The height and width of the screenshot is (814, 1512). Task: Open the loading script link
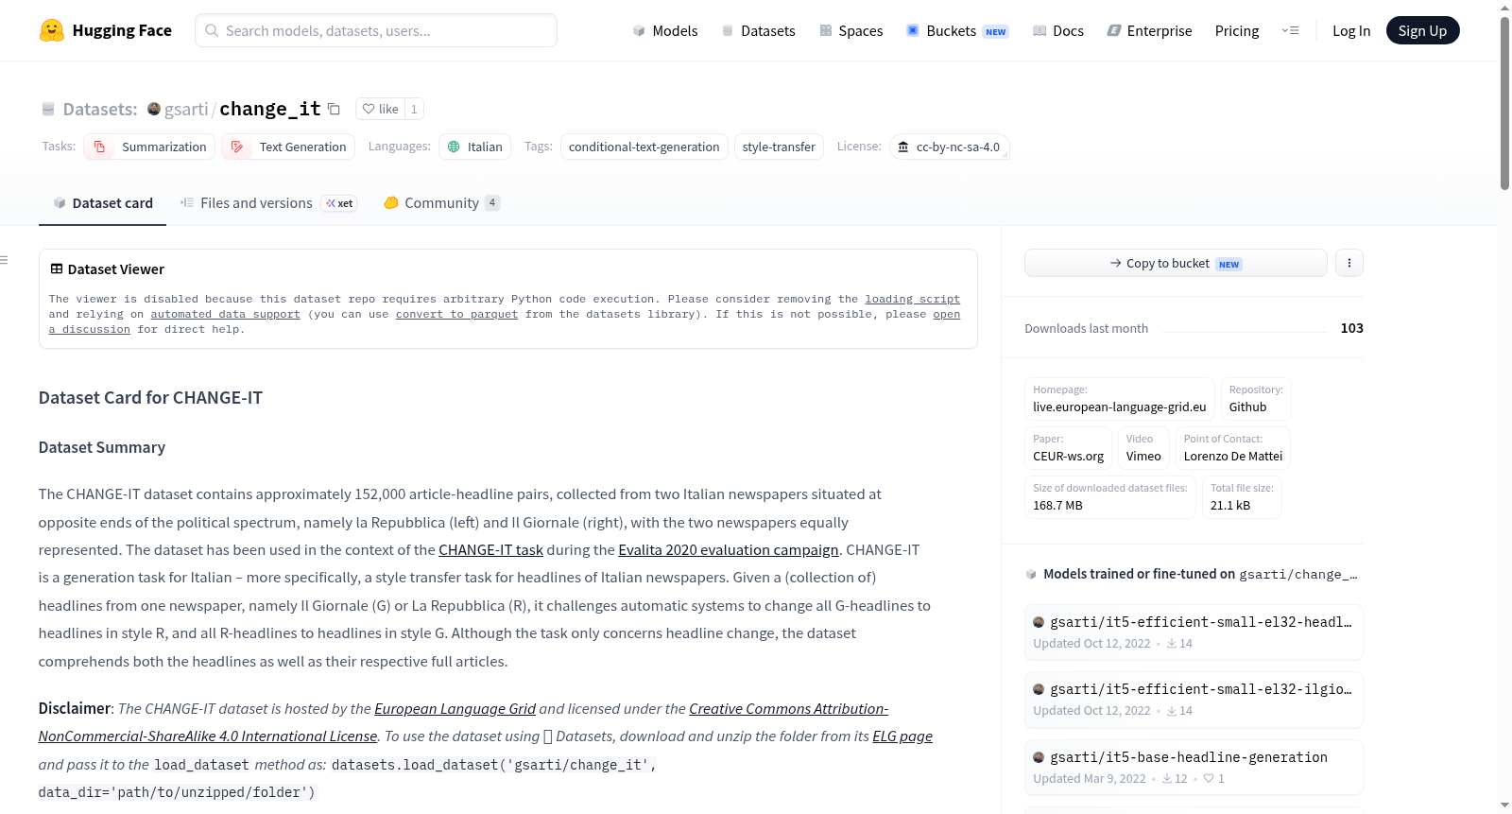click(912, 299)
